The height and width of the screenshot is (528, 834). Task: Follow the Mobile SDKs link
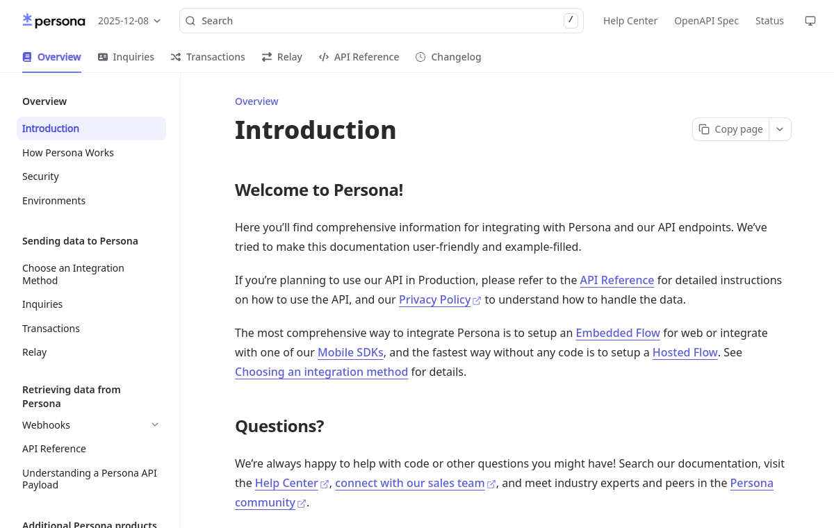click(x=350, y=352)
